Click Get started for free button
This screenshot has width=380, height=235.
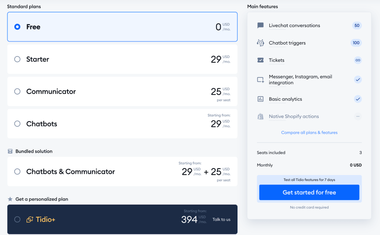point(309,192)
